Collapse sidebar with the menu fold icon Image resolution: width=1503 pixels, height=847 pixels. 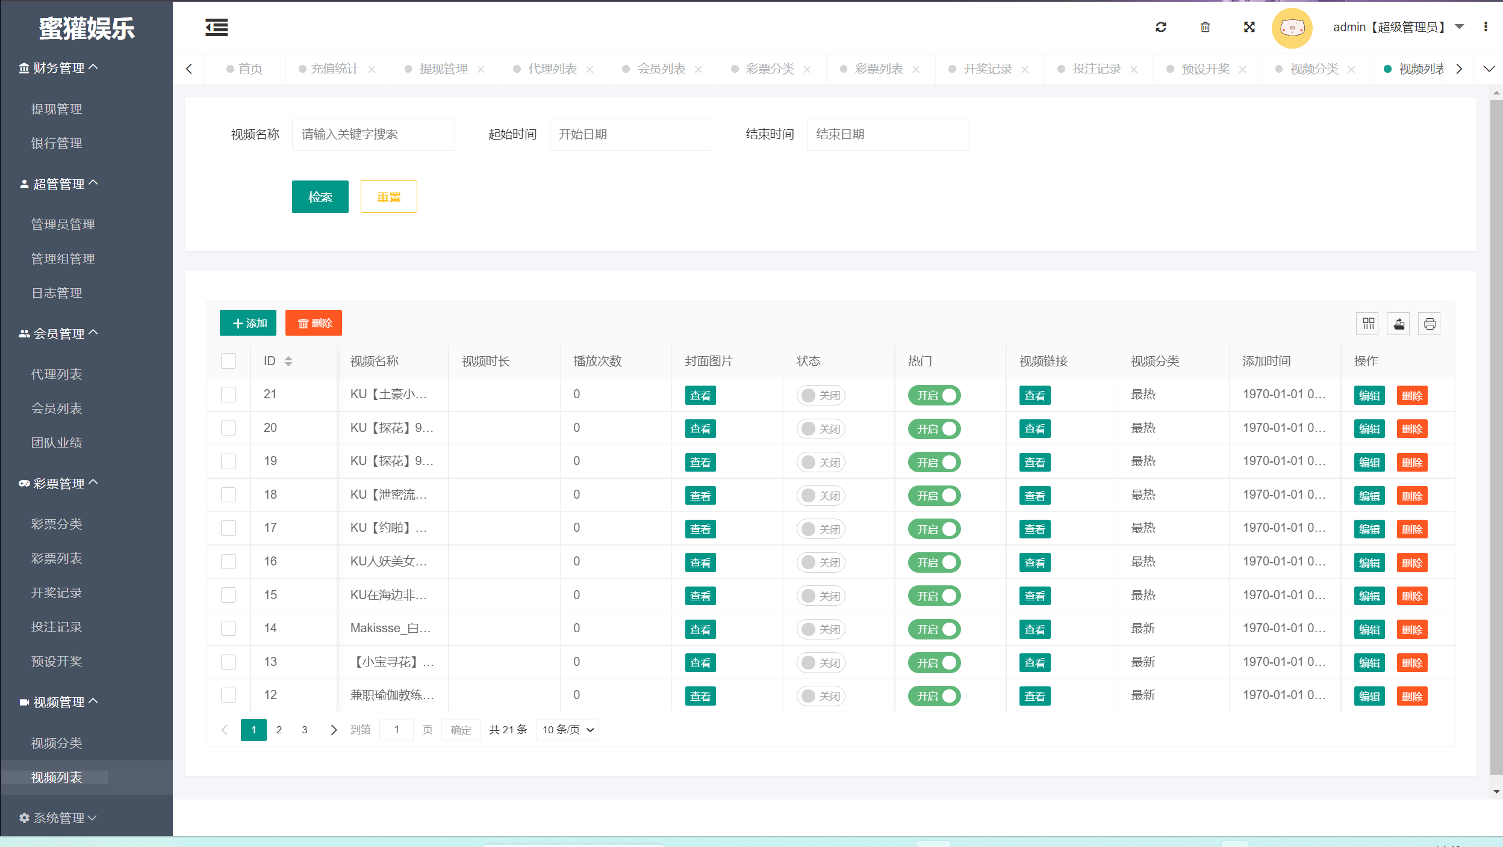tap(216, 28)
